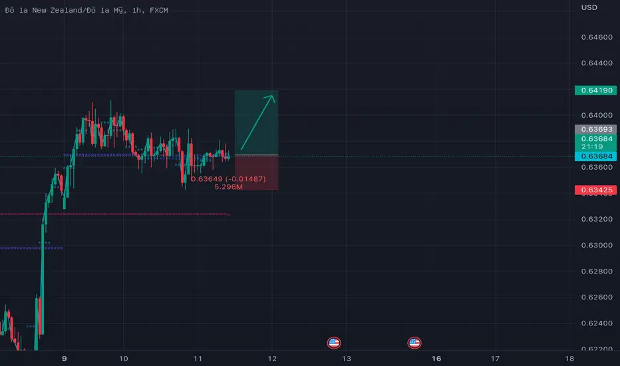Click the 5.296M quantity text
This screenshot has width=620, height=366.
[x=229, y=187]
